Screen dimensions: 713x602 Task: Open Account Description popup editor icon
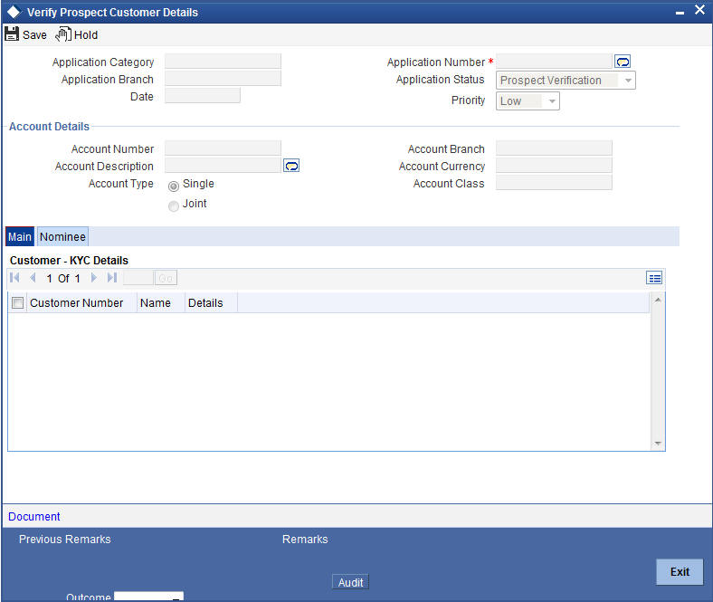291,166
